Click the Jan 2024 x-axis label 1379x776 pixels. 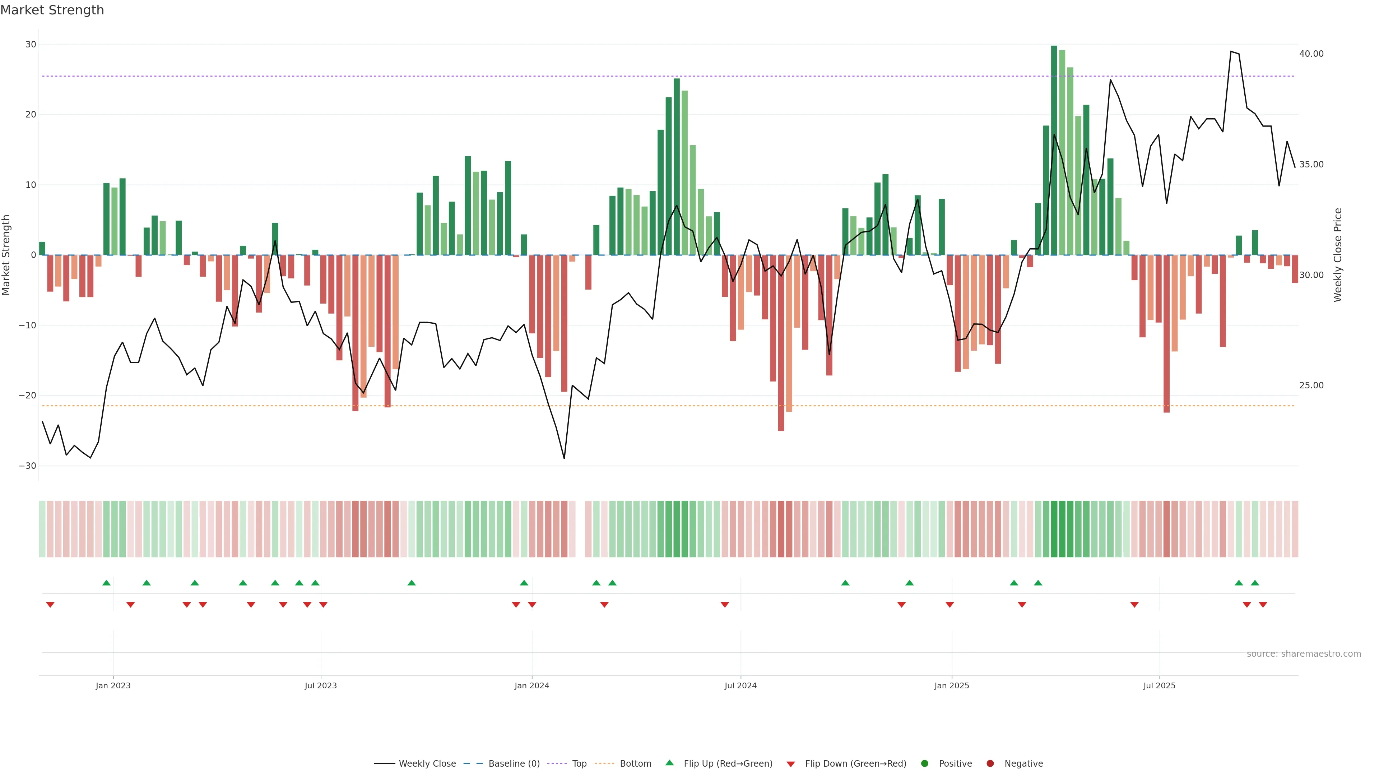point(531,685)
